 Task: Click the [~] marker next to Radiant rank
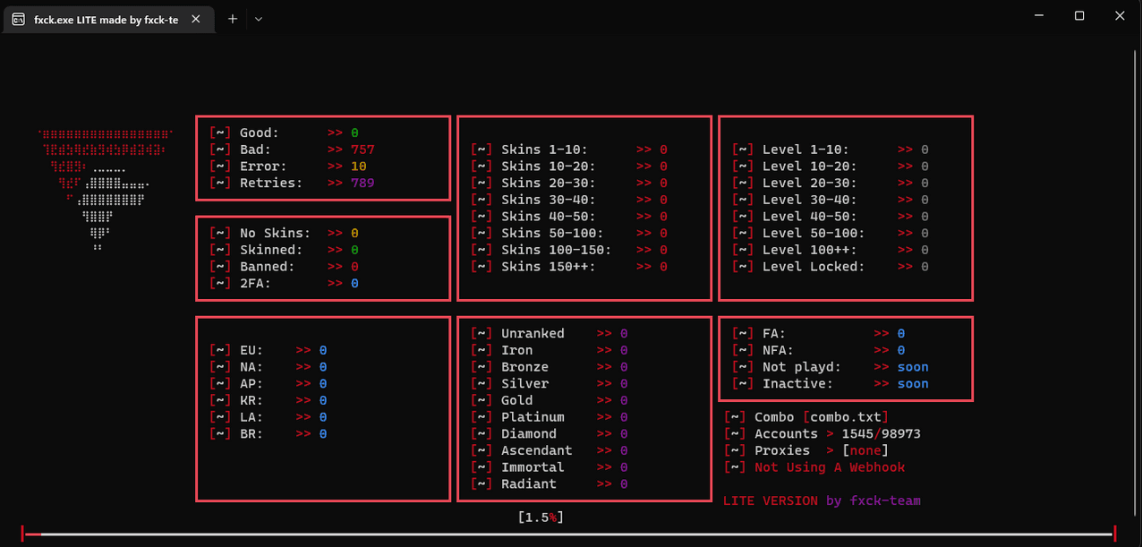[482, 483]
